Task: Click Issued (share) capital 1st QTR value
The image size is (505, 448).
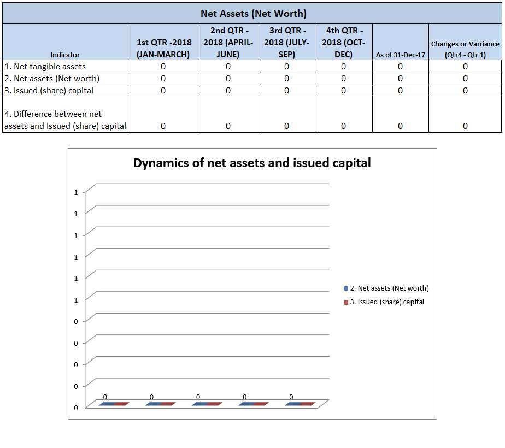Action: coord(163,91)
